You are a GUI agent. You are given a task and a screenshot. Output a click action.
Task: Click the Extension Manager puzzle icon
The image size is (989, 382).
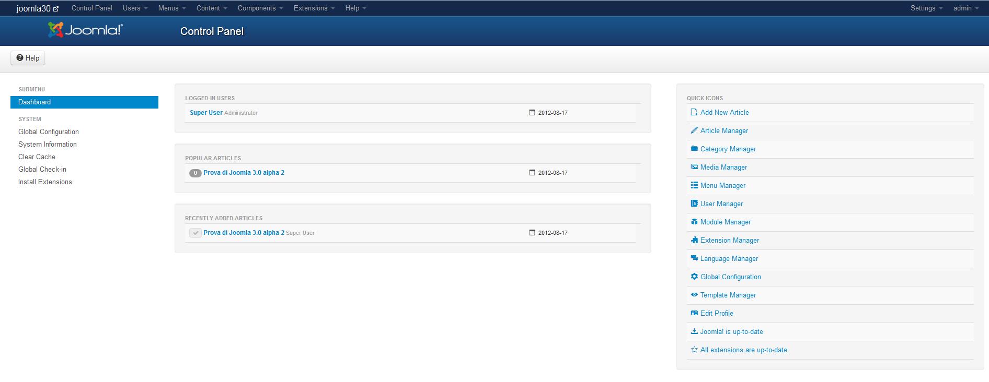tap(694, 240)
